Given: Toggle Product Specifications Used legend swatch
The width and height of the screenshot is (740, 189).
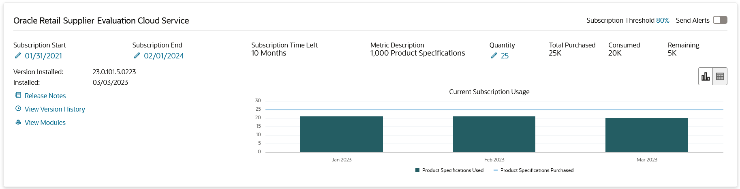Looking at the screenshot, I should (x=417, y=170).
